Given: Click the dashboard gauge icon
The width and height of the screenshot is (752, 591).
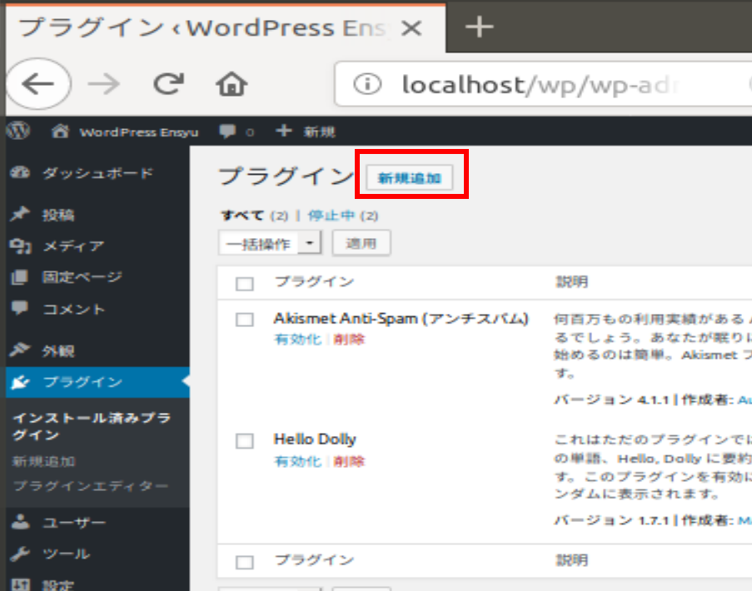Looking at the screenshot, I should pos(20,172).
